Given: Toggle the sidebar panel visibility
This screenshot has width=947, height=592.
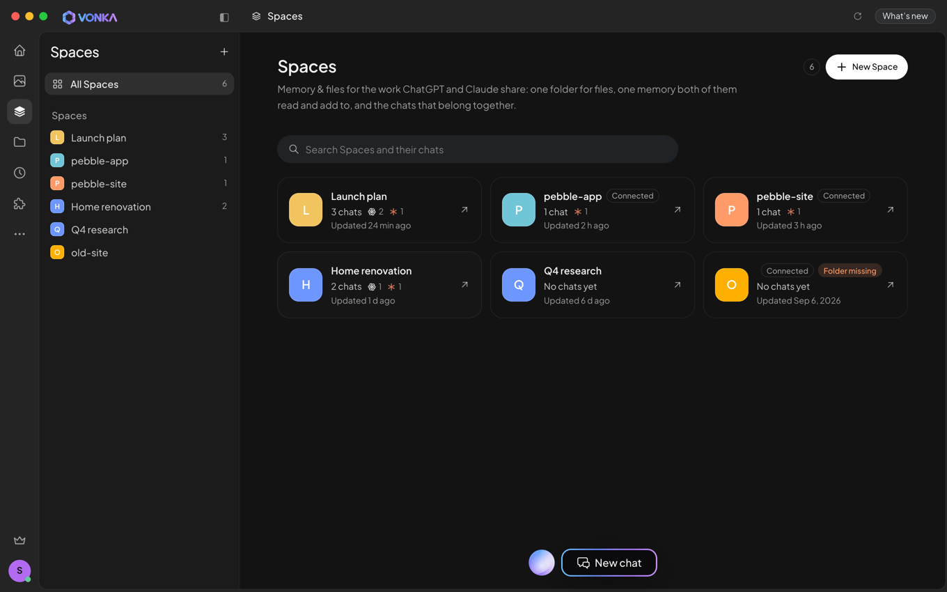Looking at the screenshot, I should point(224,17).
